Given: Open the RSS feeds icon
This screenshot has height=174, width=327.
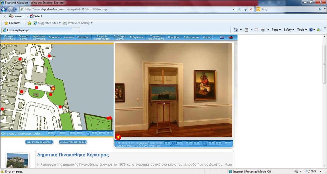Looking at the screenshot, I should (x=246, y=30).
